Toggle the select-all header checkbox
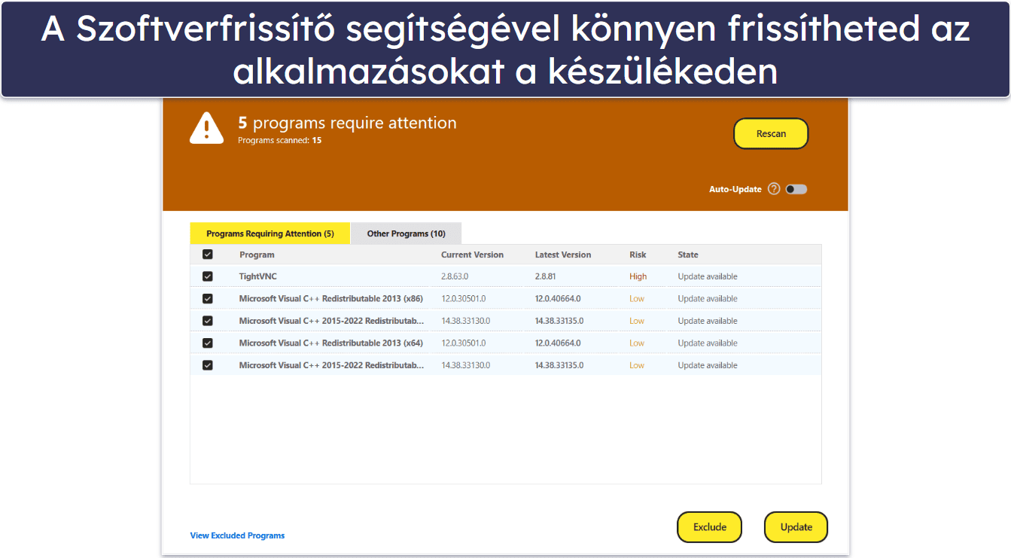The width and height of the screenshot is (1011, 558). [208, 255]
